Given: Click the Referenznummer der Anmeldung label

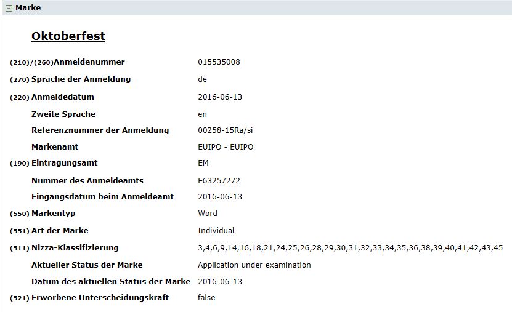Looking at the screenshot, I should click(x=100, y=130).
